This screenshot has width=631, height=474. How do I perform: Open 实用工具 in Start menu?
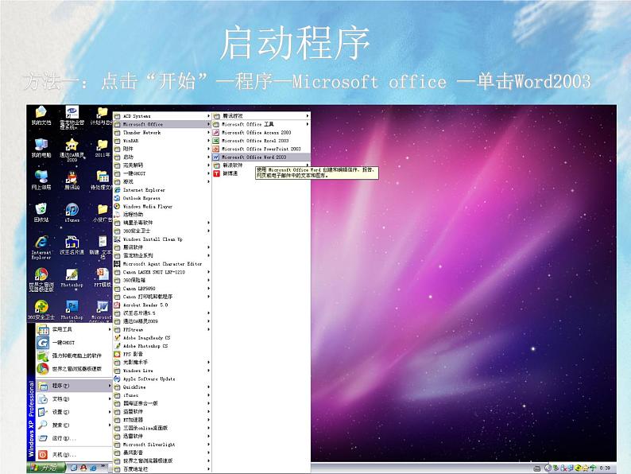pyautogui.click(x=74, y=329)
